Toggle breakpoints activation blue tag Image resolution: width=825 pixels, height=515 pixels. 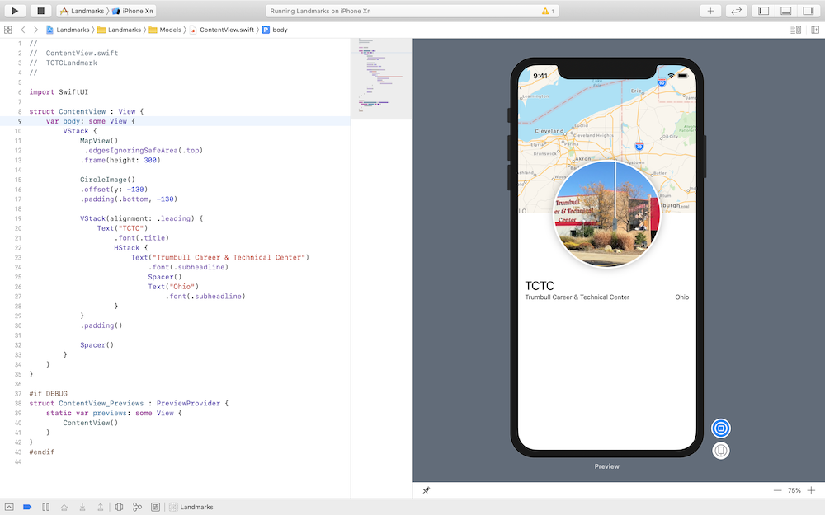pyautogui.click(x=27, y=507)
